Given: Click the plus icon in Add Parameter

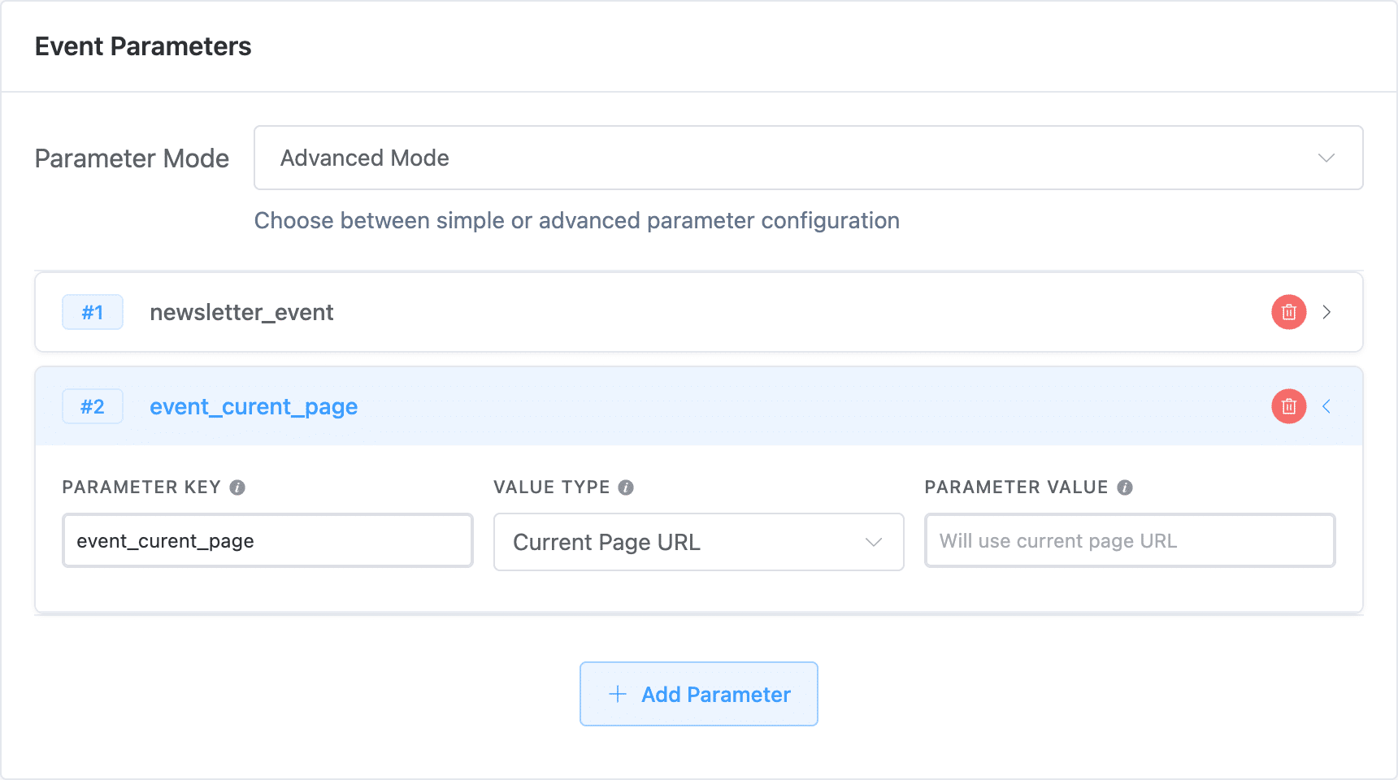Looking at the screenshot, I should [x=618, y=694].
